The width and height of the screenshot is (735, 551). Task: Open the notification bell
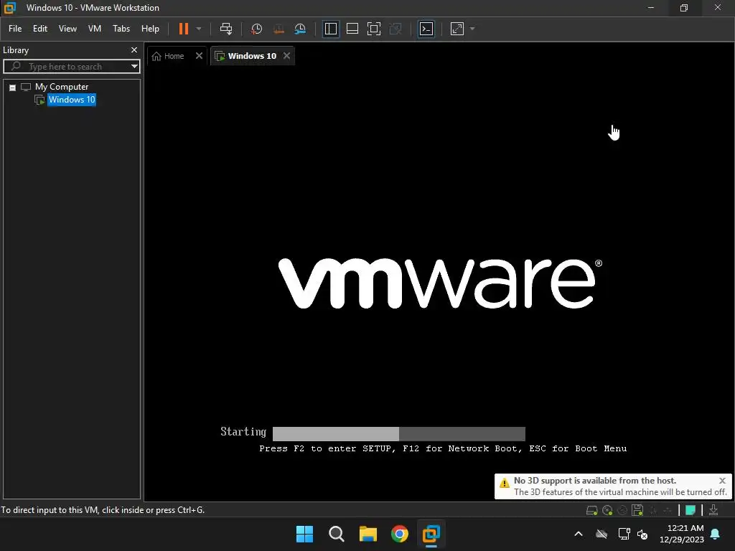716,534
